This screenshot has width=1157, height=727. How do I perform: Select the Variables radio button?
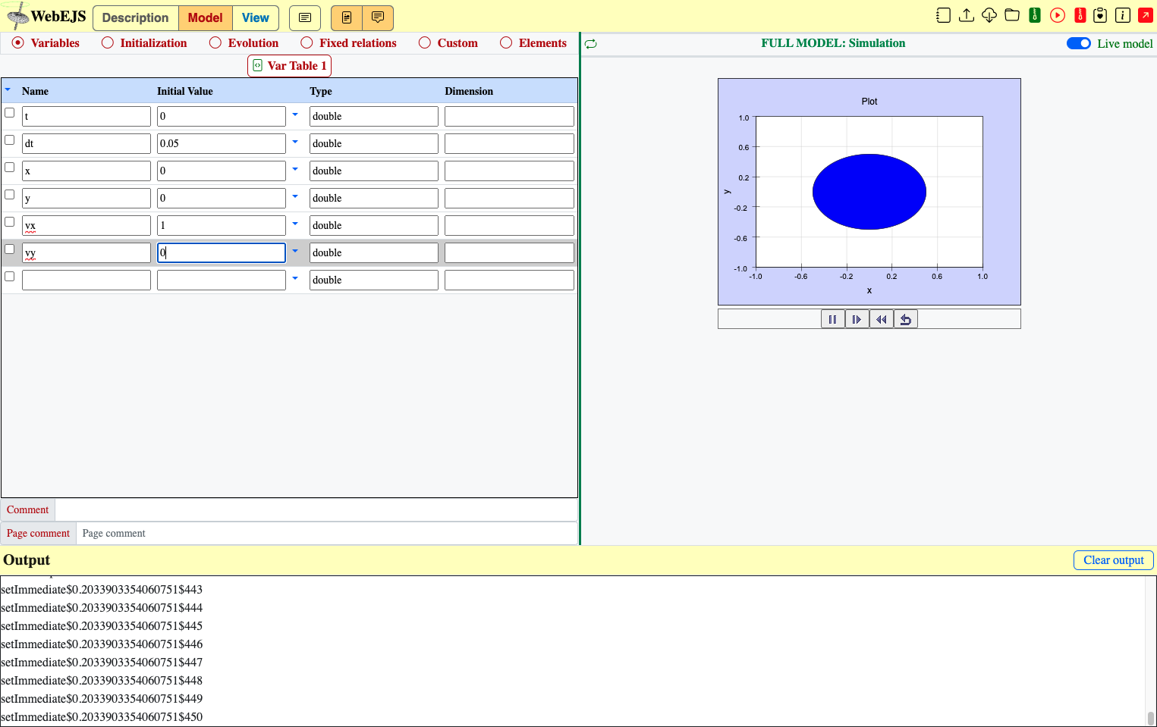click(18, 43)
